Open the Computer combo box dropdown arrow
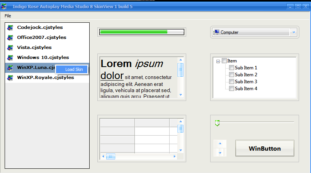 click(294, 32)
